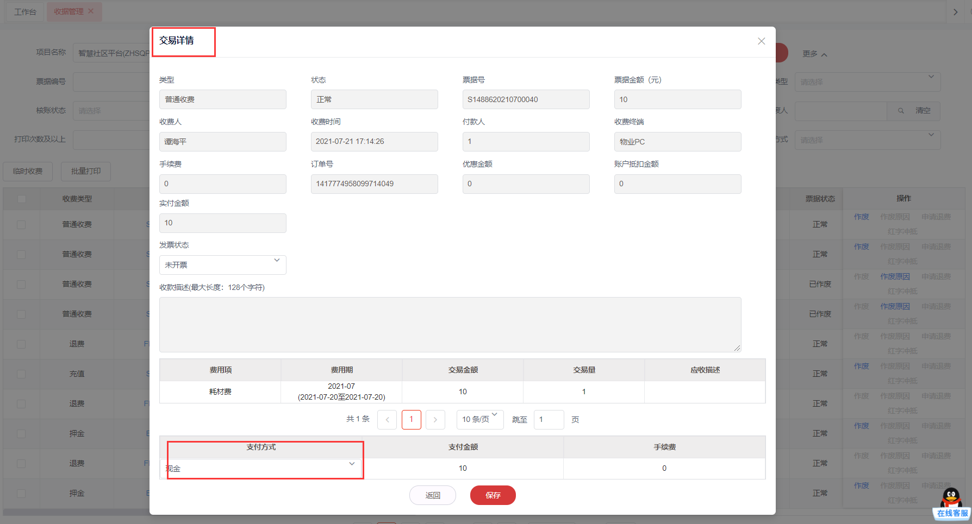Viewport: 972px width, 524px height.
Task: Click the 充值 cell in the background table
Action: (77, 374)
